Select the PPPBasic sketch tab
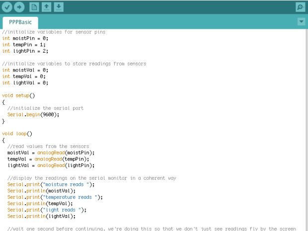The height and width of the screenshot is (231, 308). click(x=20, y=22)
